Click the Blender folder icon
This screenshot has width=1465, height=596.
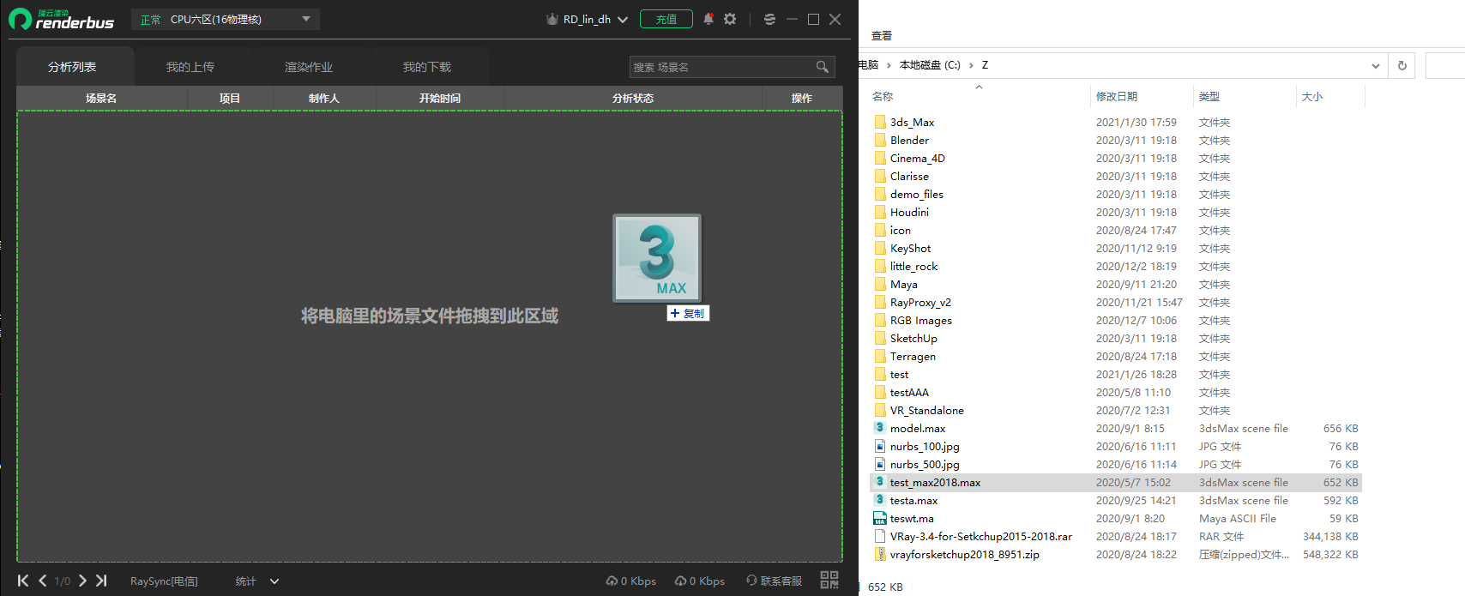pos(880,140)
